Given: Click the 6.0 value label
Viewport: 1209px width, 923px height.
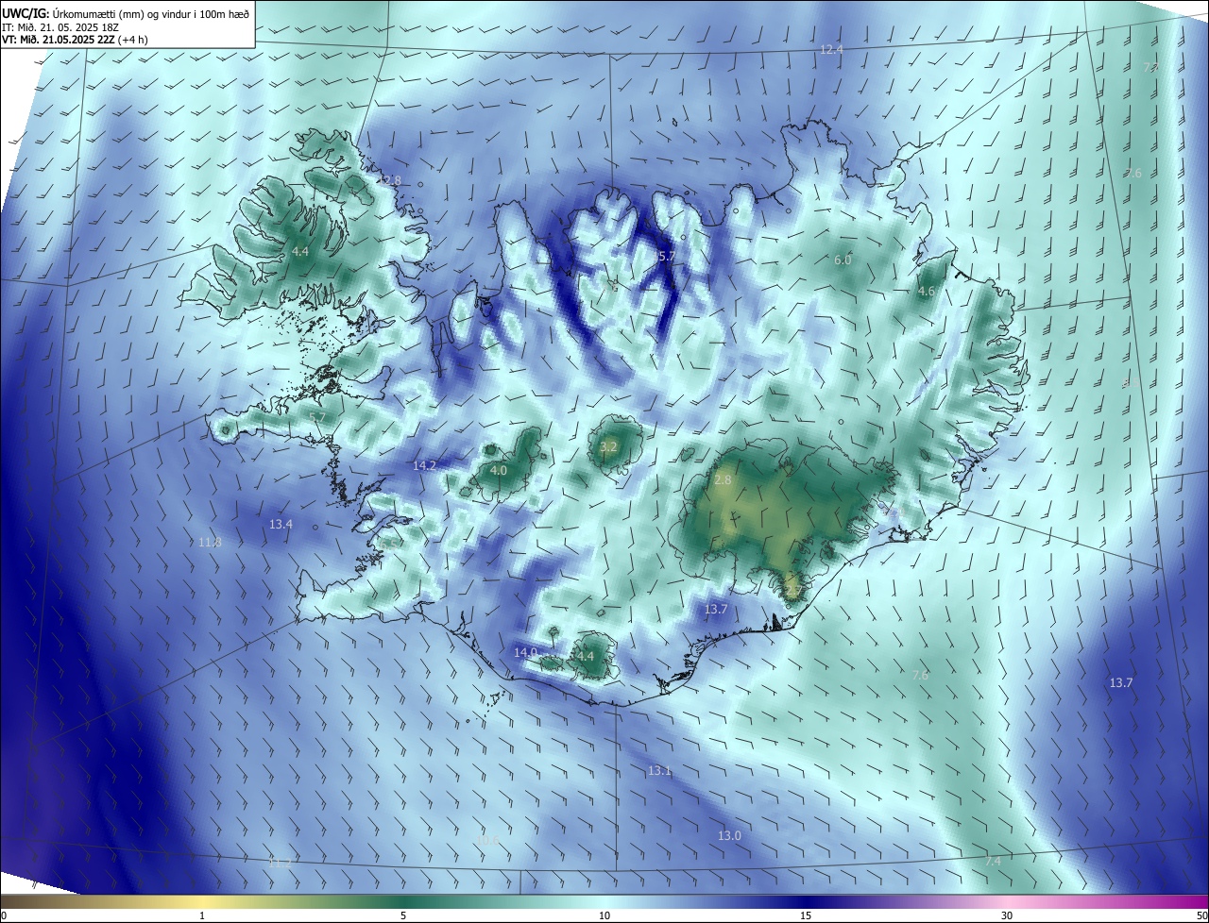Looking at the screenshot, I should (843, 260).
